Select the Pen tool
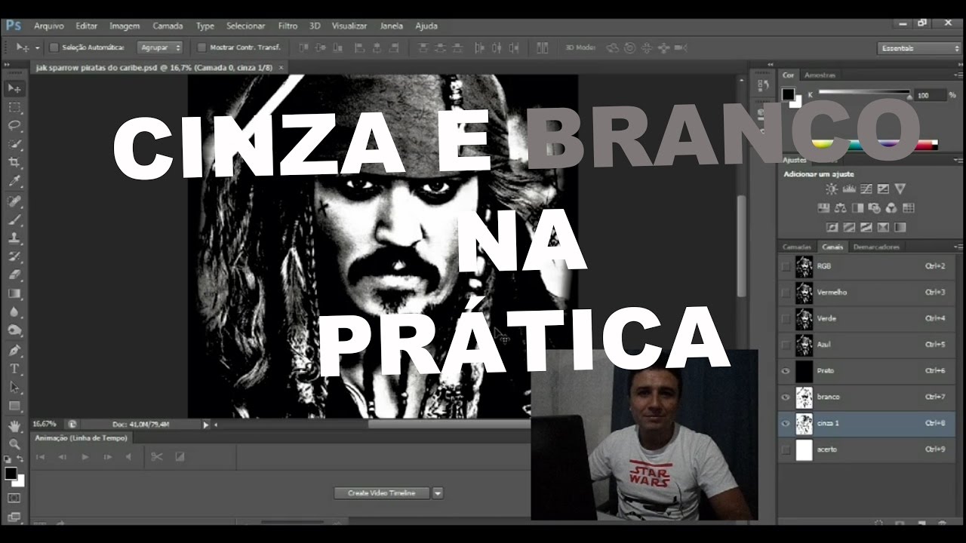The height and width of the screenshot is (543, 966). [14, 350]
